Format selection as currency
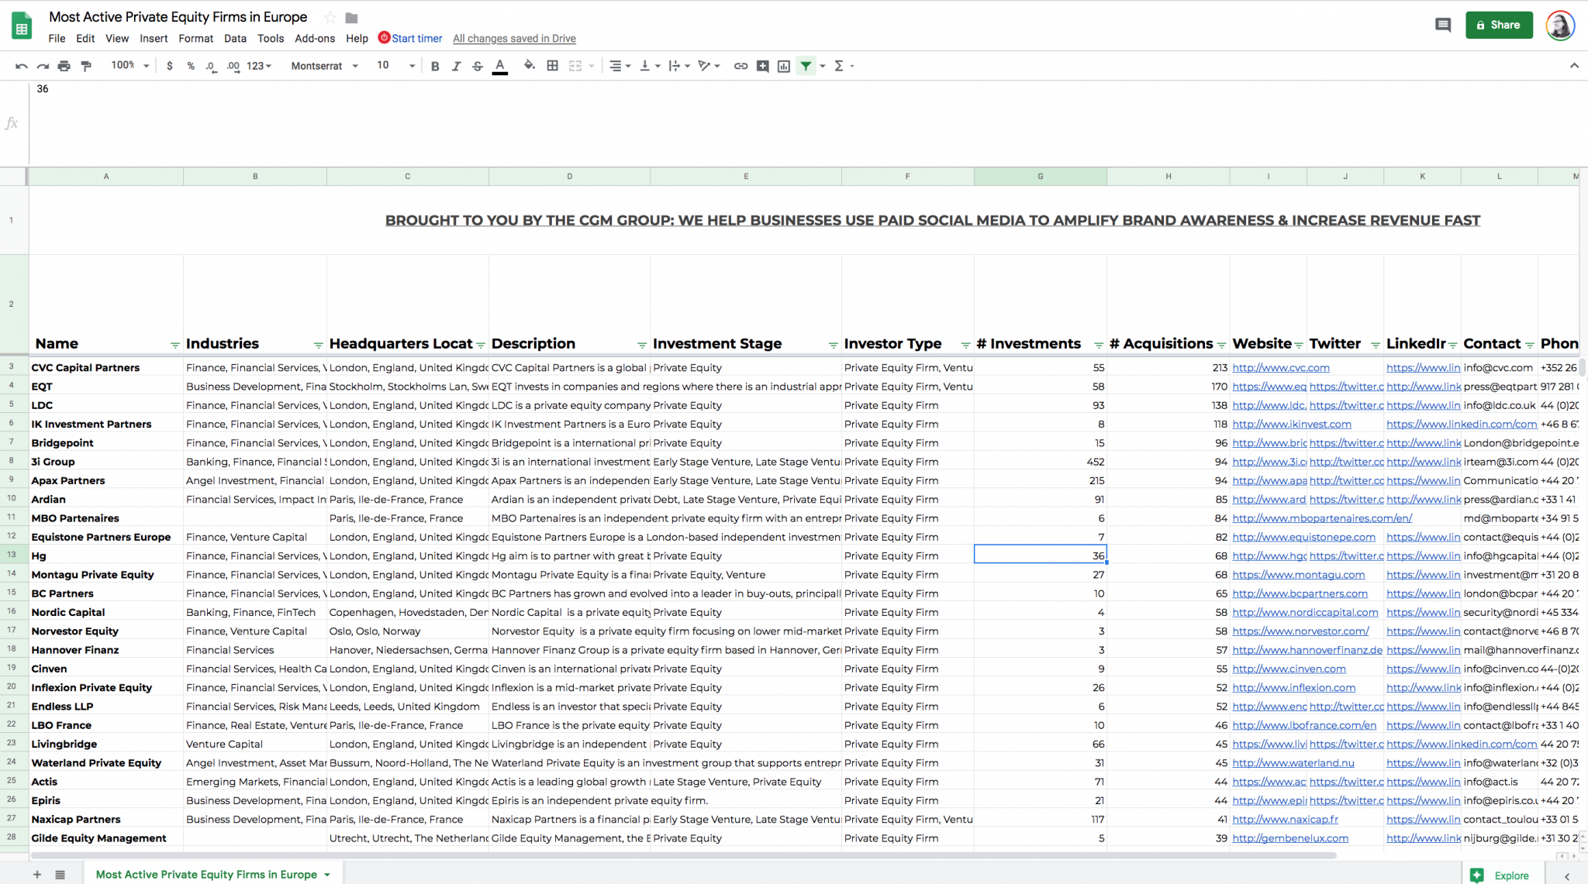1588x884 pixels. pyautogui.click(x=169, y=66)
